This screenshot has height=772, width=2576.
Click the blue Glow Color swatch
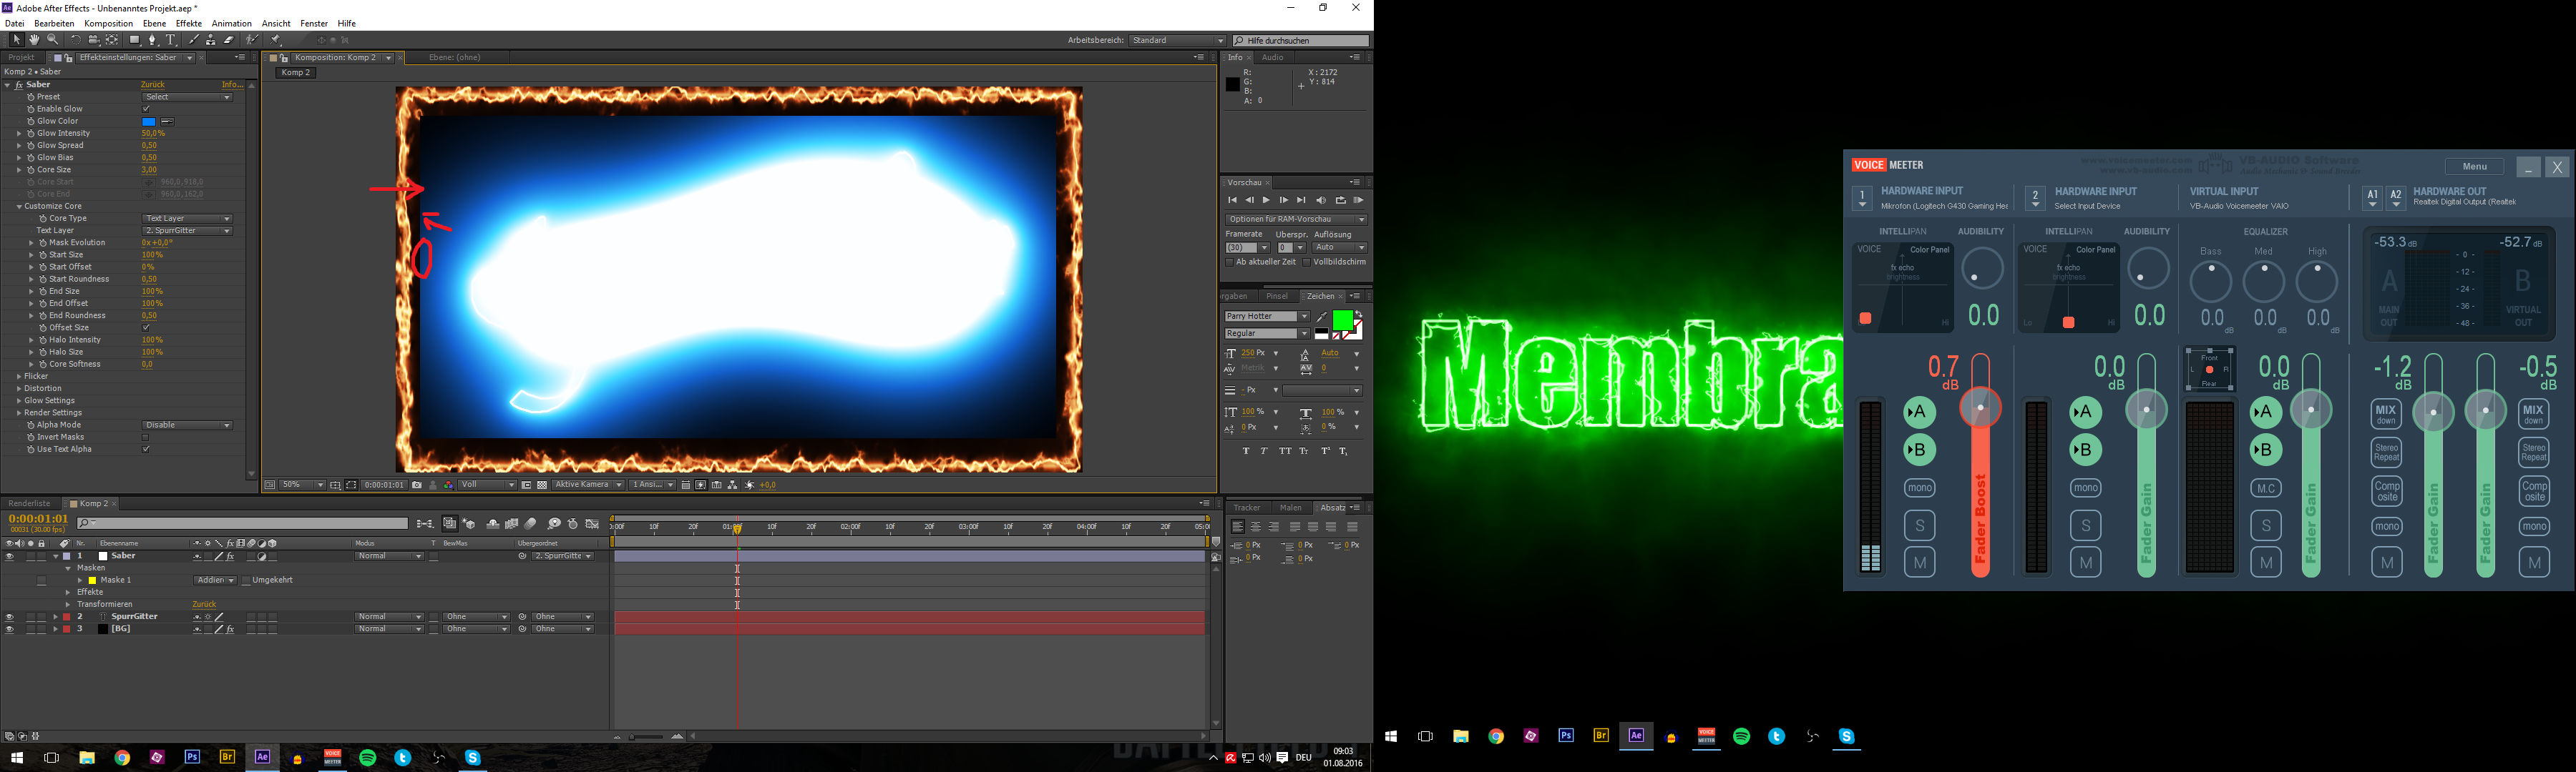(x=149, y=122)
